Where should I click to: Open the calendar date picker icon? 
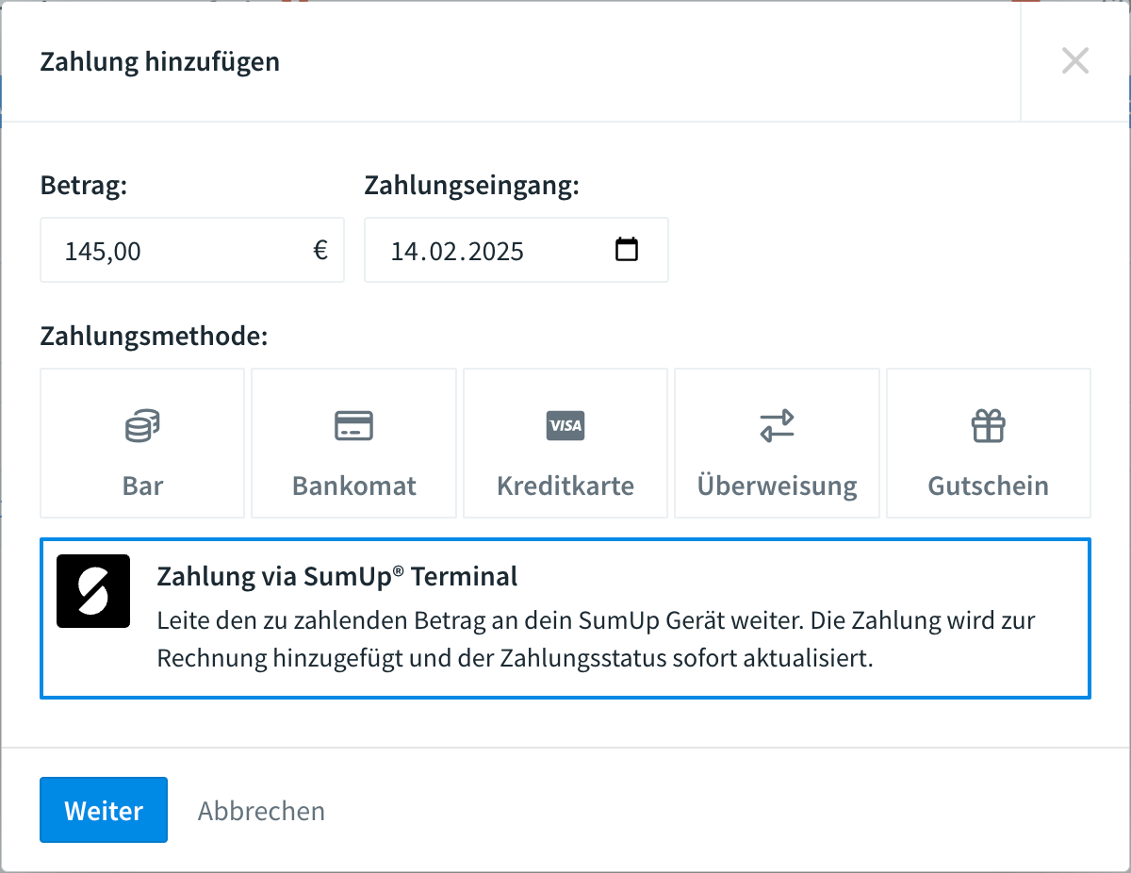tap(627, 250)
